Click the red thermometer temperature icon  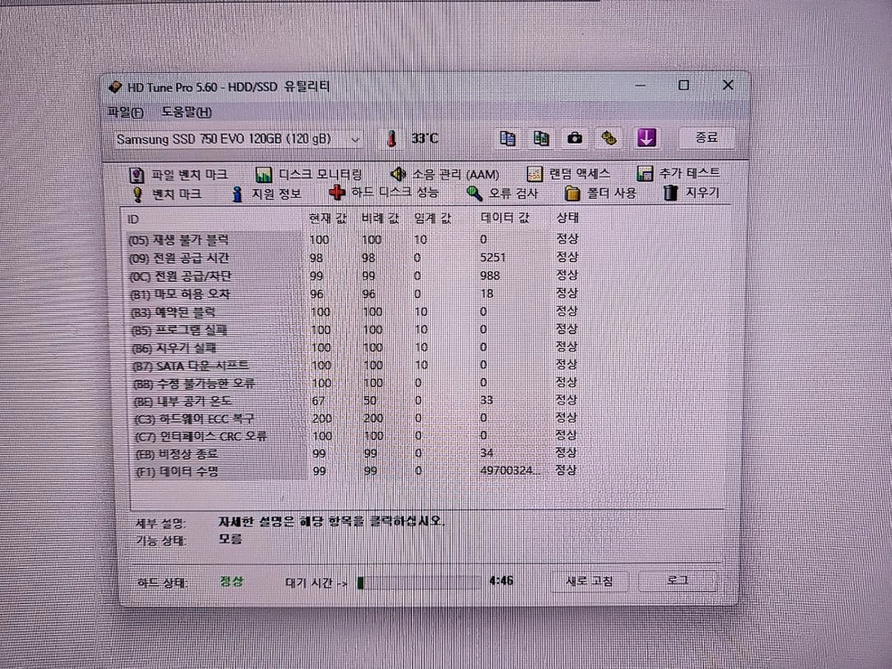point(392,138)
